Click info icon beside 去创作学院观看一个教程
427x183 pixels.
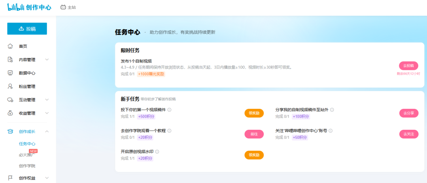coord(169,131)
